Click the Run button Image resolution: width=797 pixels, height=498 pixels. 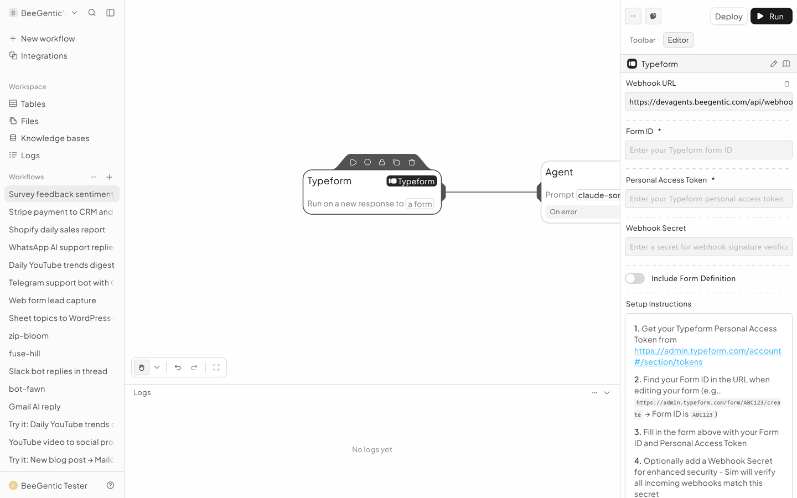772,16
